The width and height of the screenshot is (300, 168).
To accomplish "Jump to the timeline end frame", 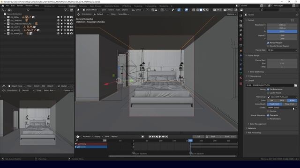I will [166, 137].
